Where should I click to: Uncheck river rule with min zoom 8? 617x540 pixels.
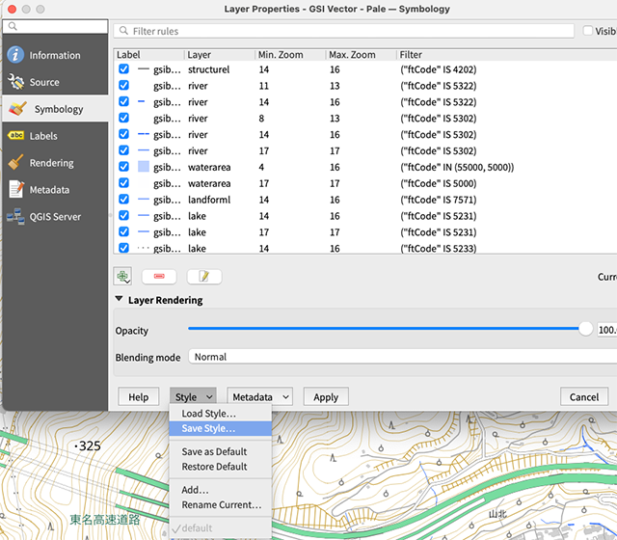coord(123,118)
